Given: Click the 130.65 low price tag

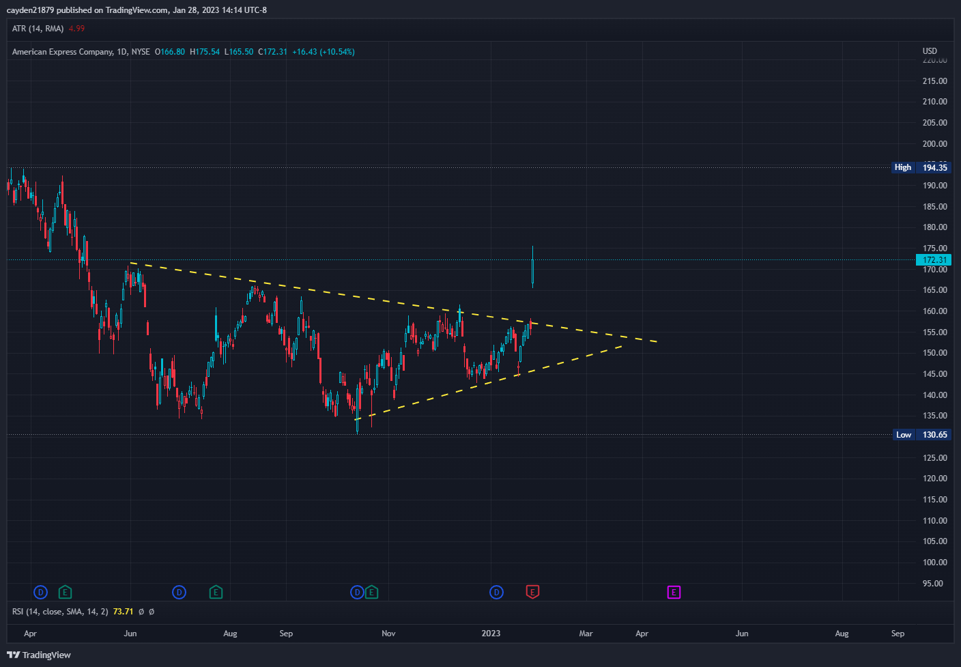Looking at the screenshot, I should [934, 435].
